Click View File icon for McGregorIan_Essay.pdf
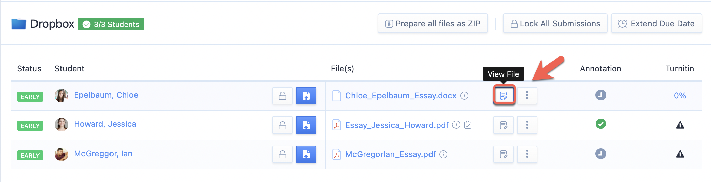 tap(504, 154)
